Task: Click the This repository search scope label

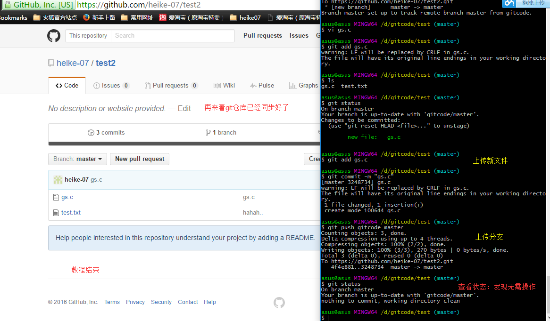Action: pos(88,36)
